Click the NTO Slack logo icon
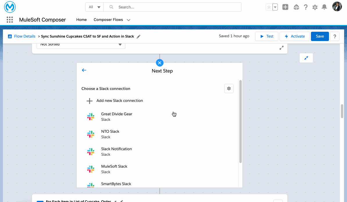347x202 pixels. pyautogui.click(x=91, y=134)
